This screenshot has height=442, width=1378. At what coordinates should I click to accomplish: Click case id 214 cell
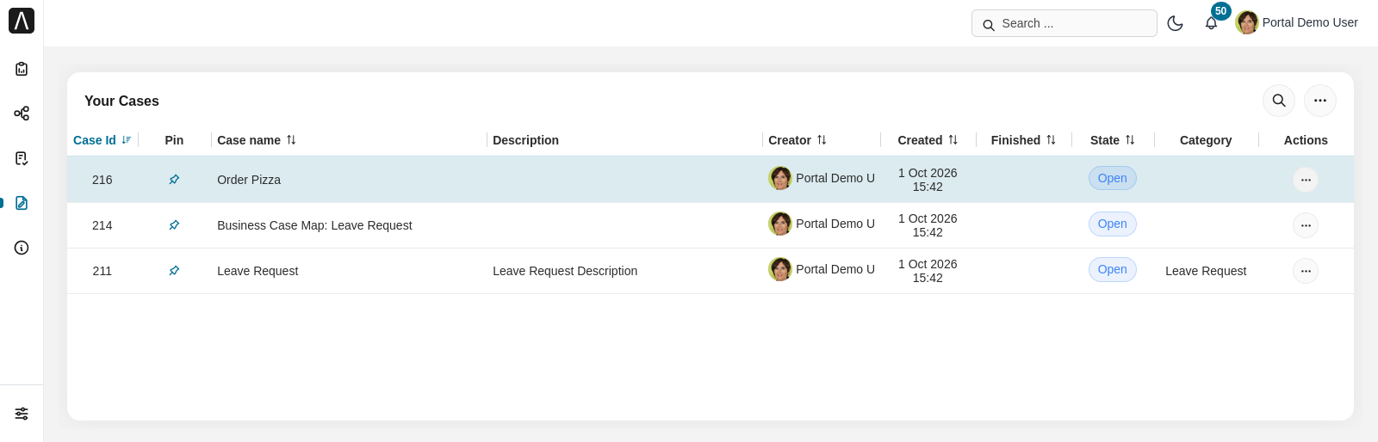click(102, 225)
